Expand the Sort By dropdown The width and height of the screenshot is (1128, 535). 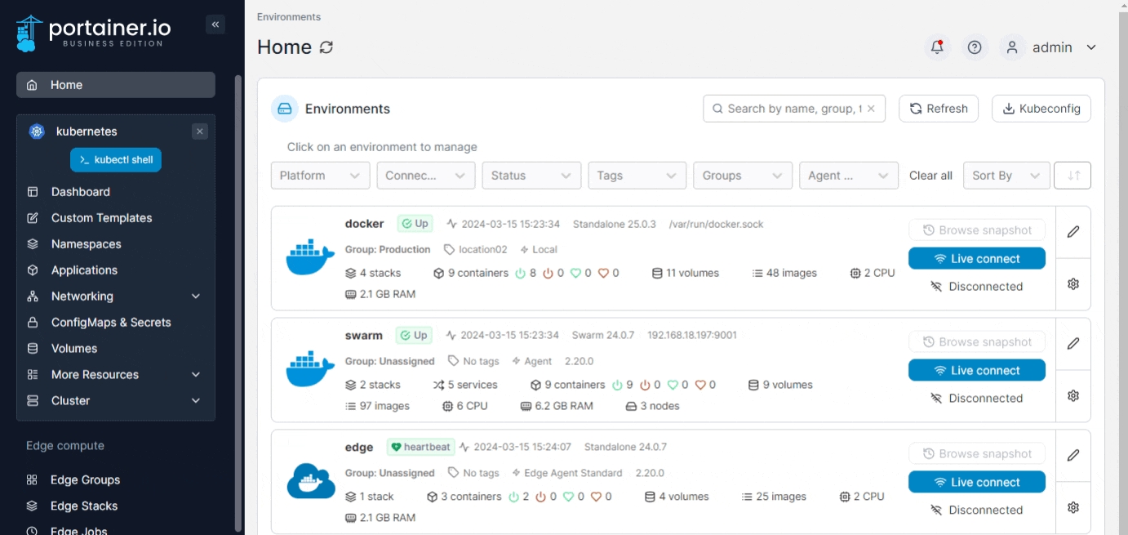tap(1006, 176)
